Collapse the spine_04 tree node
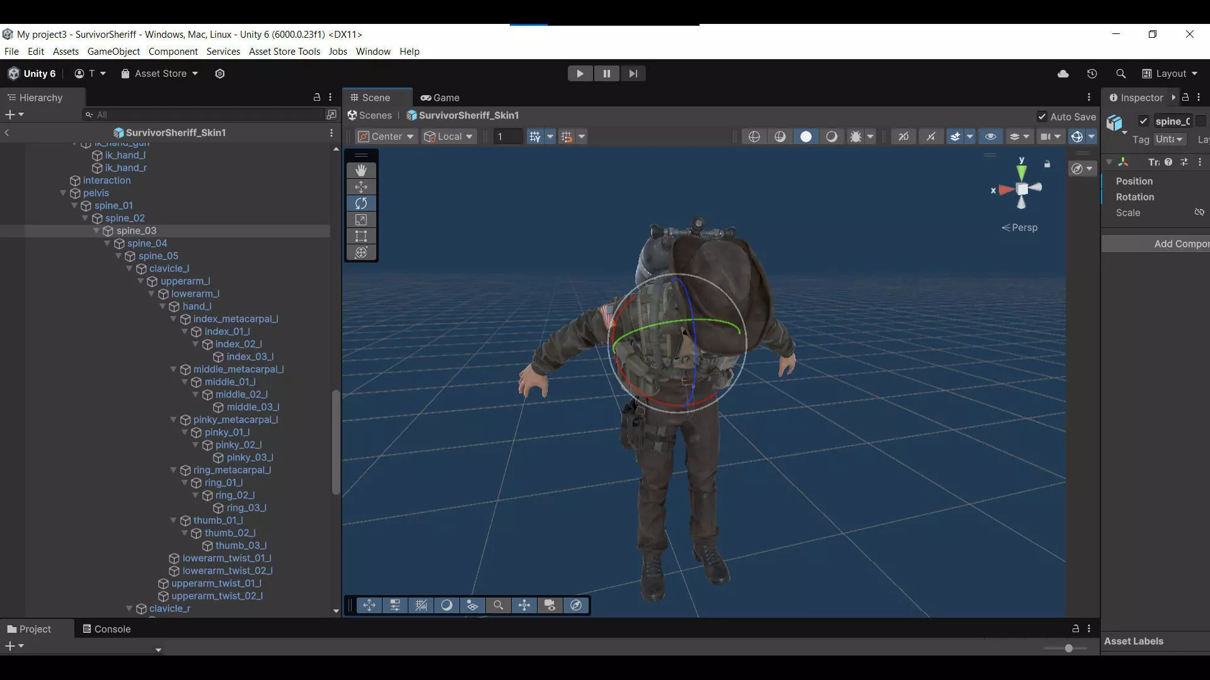 [x=107, y=244]
